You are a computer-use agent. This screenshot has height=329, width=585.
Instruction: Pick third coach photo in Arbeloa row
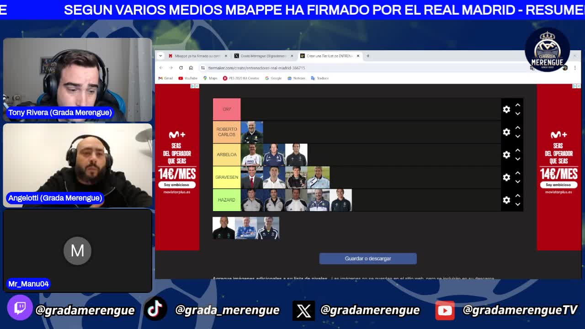[x=296, y=154]
